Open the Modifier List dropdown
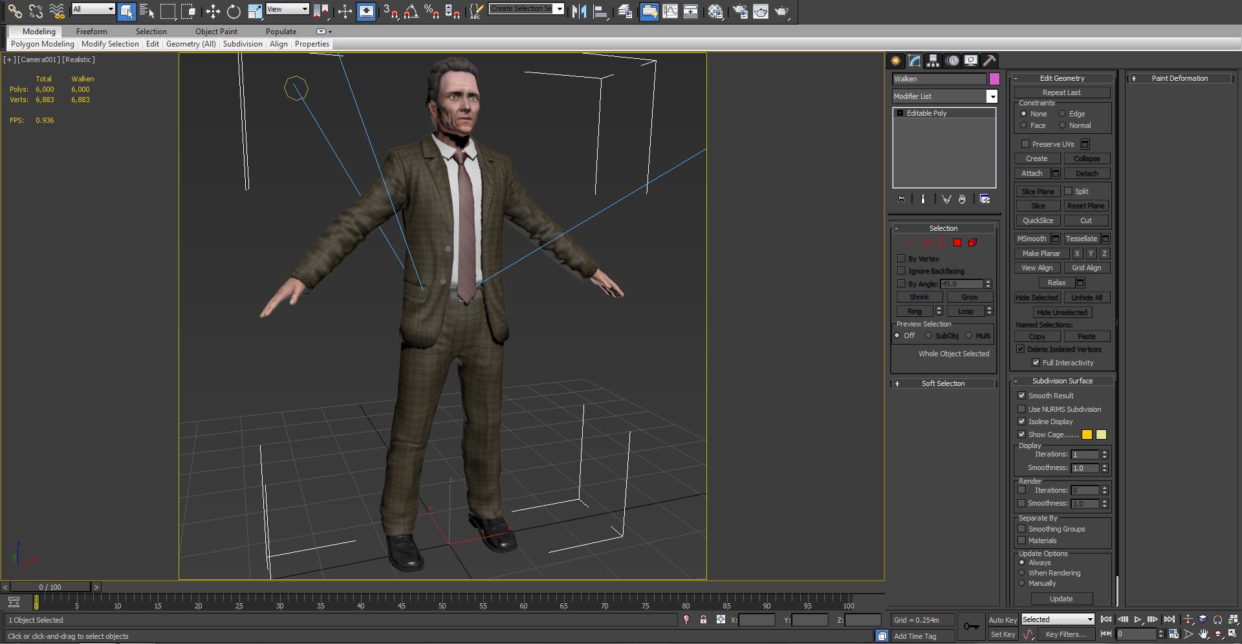Image resolution: width=1242 pixels, height=644 pixels. (992, 96)
